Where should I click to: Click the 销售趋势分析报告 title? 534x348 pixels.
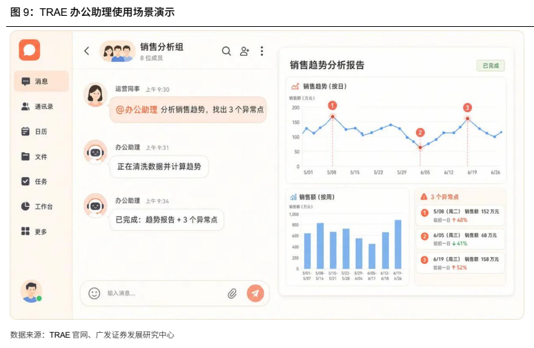327,65
